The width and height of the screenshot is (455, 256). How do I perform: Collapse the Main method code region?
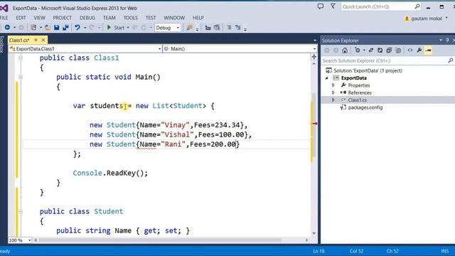point(21,77)
